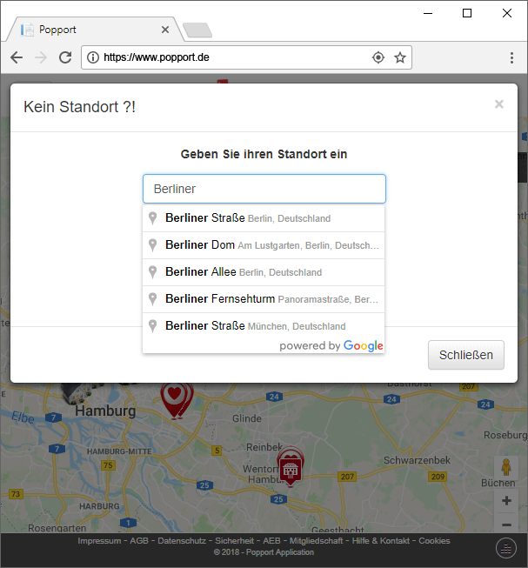Click the red heart map marker
528x568 pixels.
click(x=176, y=397)
